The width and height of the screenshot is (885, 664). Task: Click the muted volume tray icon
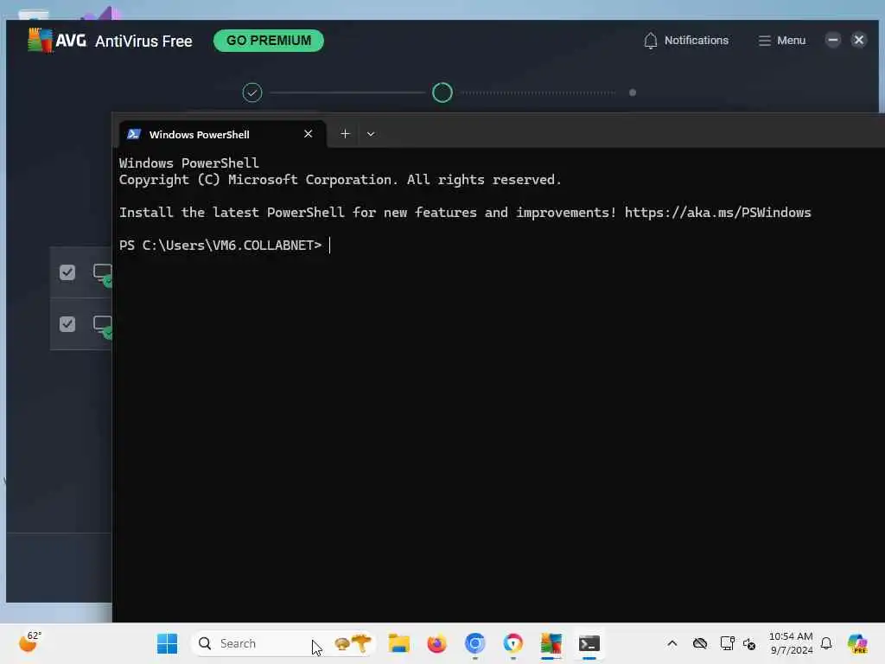tap(749, 643)
